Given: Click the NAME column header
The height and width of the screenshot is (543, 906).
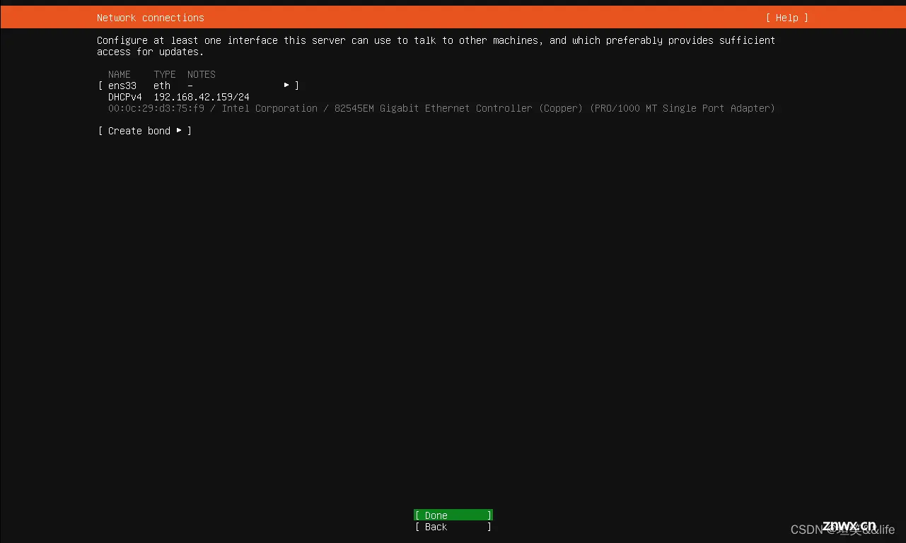Looking at the screenshot, I should pyautogui.click(x=120, y=74).
